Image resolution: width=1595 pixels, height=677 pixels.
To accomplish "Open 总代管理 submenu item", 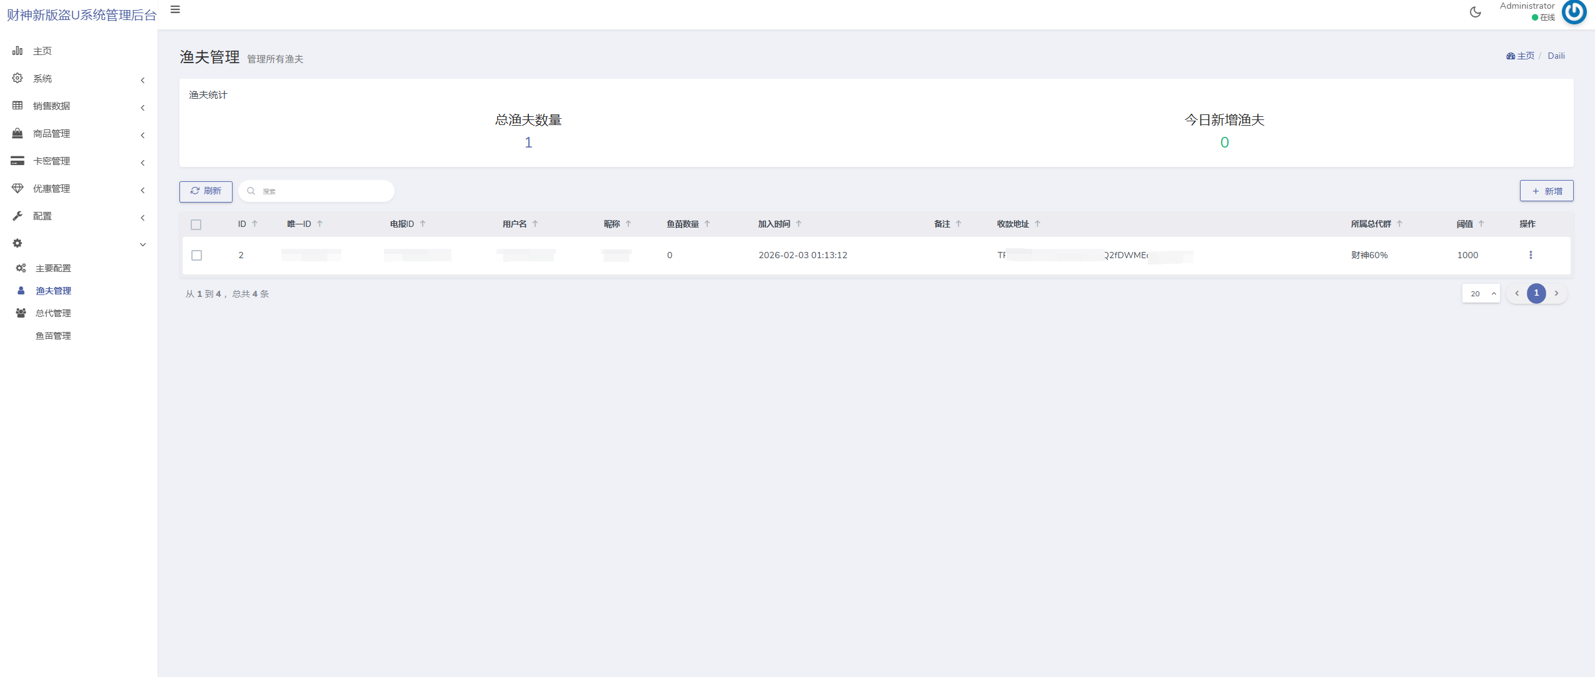I will point(53,313).
